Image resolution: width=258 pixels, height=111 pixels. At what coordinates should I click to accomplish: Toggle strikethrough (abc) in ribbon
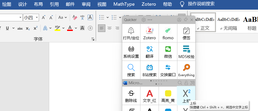[x=20, y=28]
